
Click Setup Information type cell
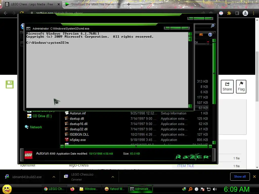(x=174, y=113)
